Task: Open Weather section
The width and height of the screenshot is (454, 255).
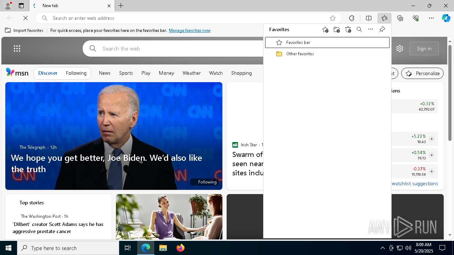Action: coord(192,73)
